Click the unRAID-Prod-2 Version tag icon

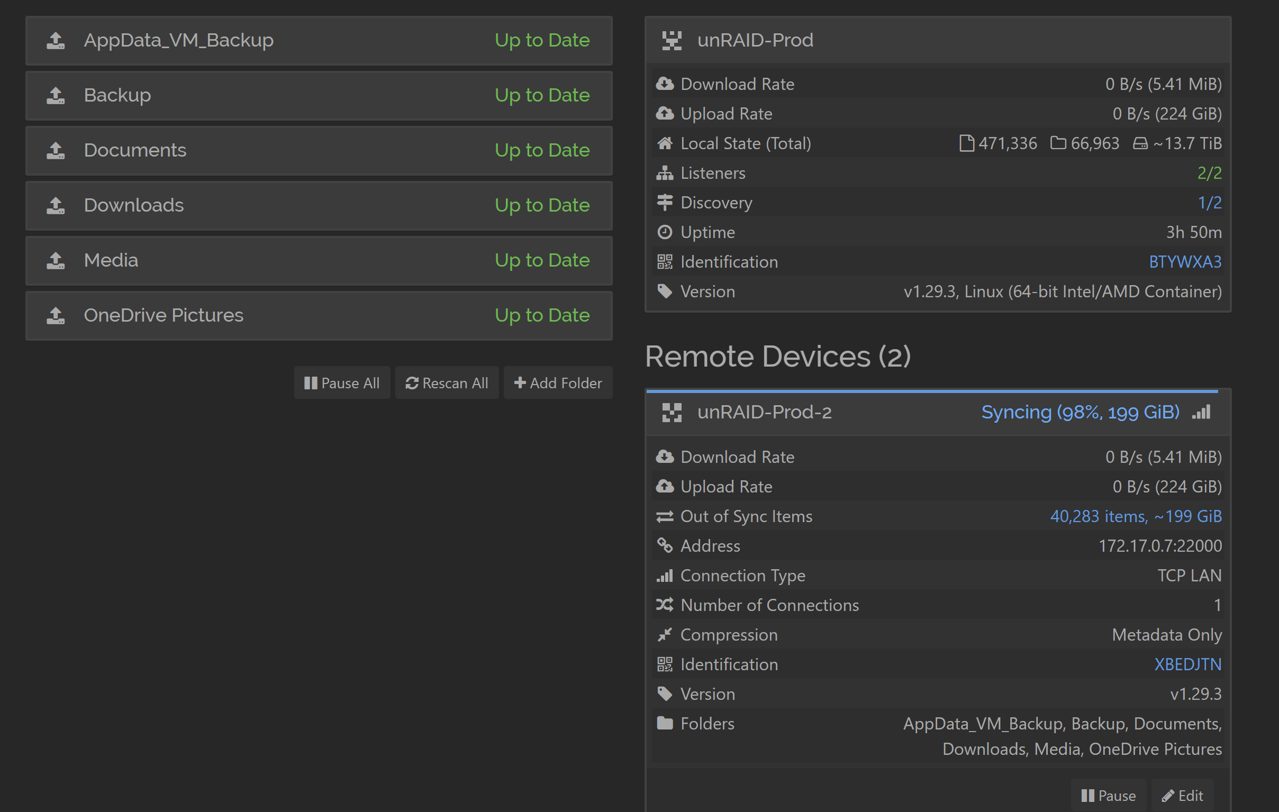[665, 694]
